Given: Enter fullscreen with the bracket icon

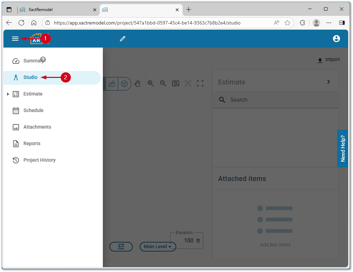Looking at the screenshot, I should pos(200,83).
